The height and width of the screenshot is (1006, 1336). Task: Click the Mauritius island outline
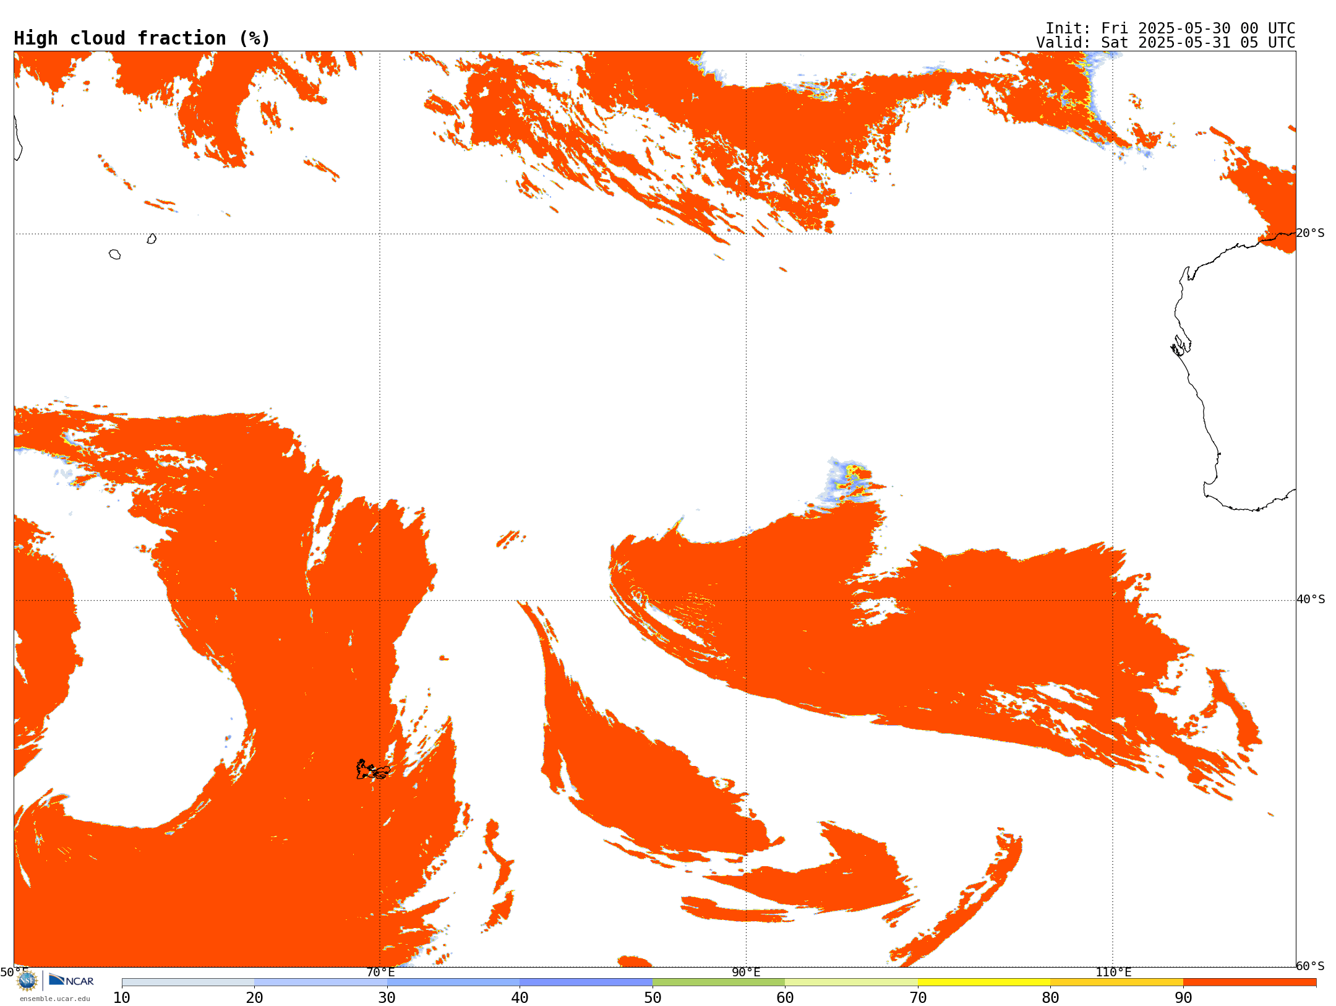[152, 239]
